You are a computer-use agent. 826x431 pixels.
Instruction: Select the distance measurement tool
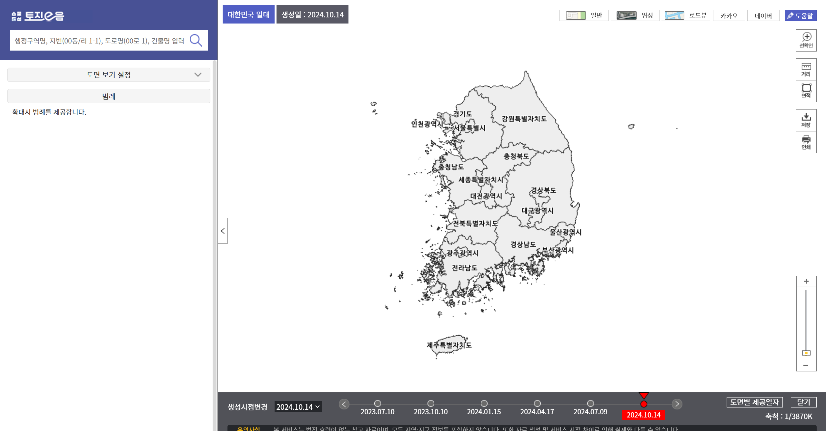coord(806,69)
